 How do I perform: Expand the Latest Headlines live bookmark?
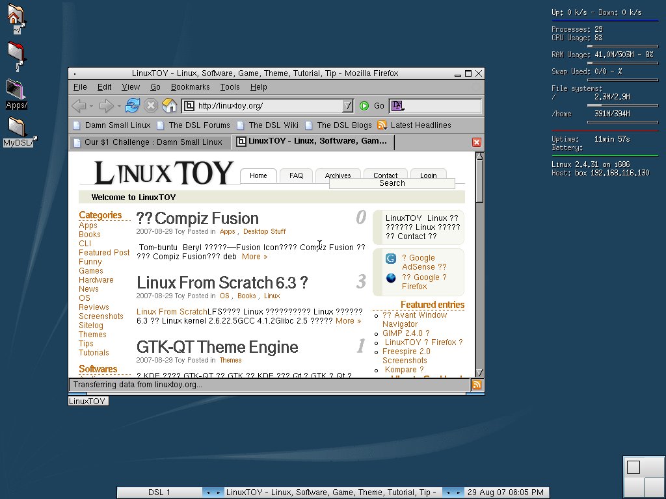(x=414, y=125)
